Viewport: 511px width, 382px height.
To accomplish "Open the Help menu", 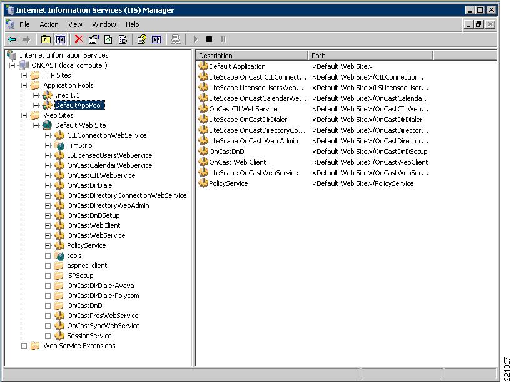I will pyautogui.click(x=133, y=24).
